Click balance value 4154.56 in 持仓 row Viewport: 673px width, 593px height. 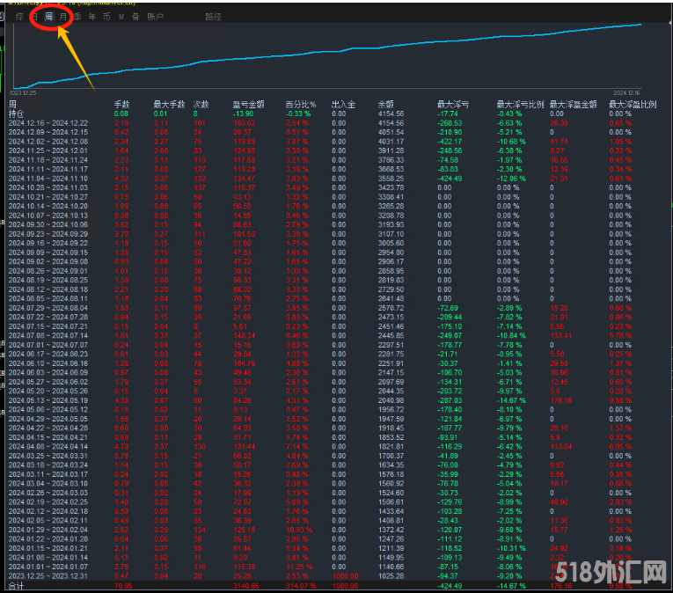pyautogui.click(x=391, y=113)
